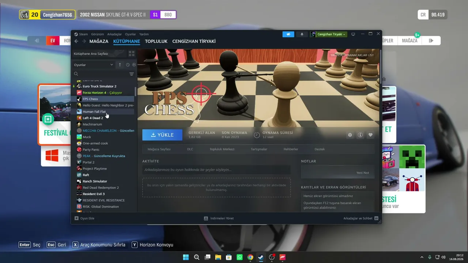
Task: Open the Destek link
Action: 320,149
